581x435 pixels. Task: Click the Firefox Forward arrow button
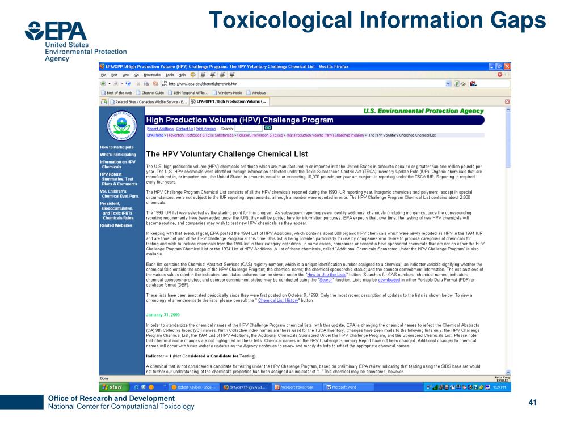pos(116,84)
